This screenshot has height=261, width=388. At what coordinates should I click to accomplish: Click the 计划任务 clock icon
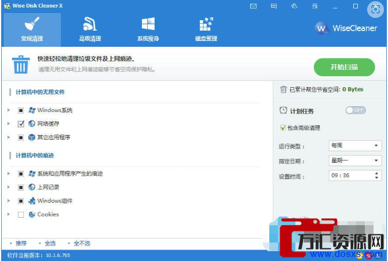[283, 110]
